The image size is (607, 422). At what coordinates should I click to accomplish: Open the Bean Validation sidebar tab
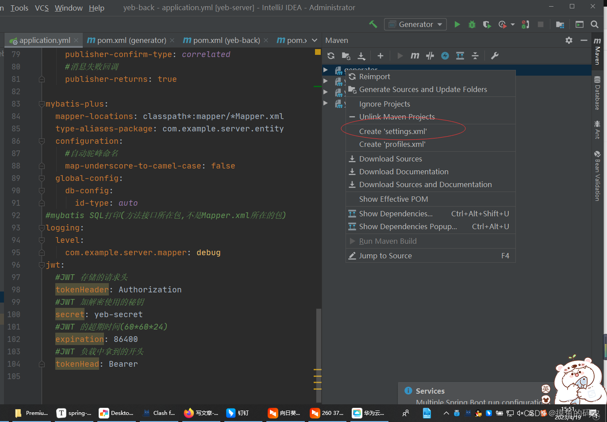(597, 176)
